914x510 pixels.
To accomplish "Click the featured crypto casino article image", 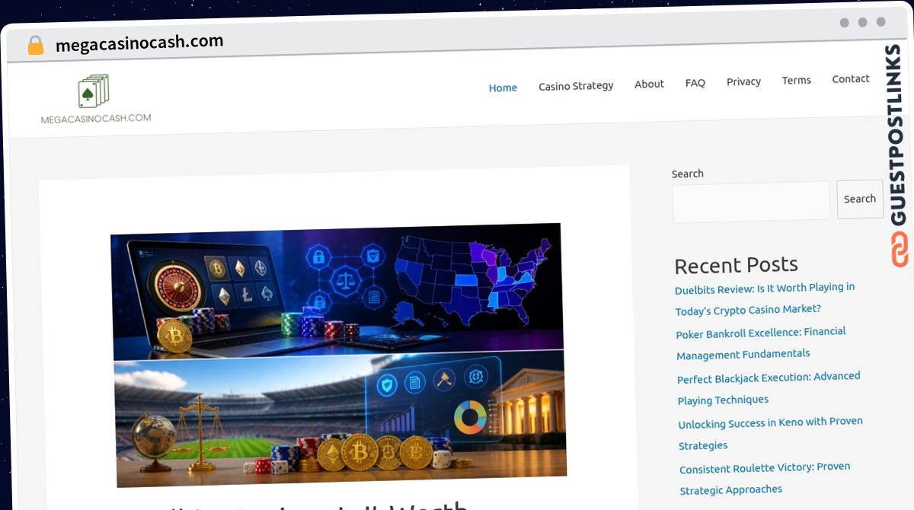I will pos(340,355).
